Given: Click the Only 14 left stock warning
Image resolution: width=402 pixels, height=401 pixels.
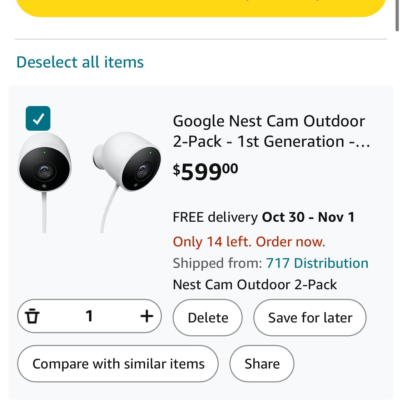Looking at the screenshot, I should [x=249, y=242].
